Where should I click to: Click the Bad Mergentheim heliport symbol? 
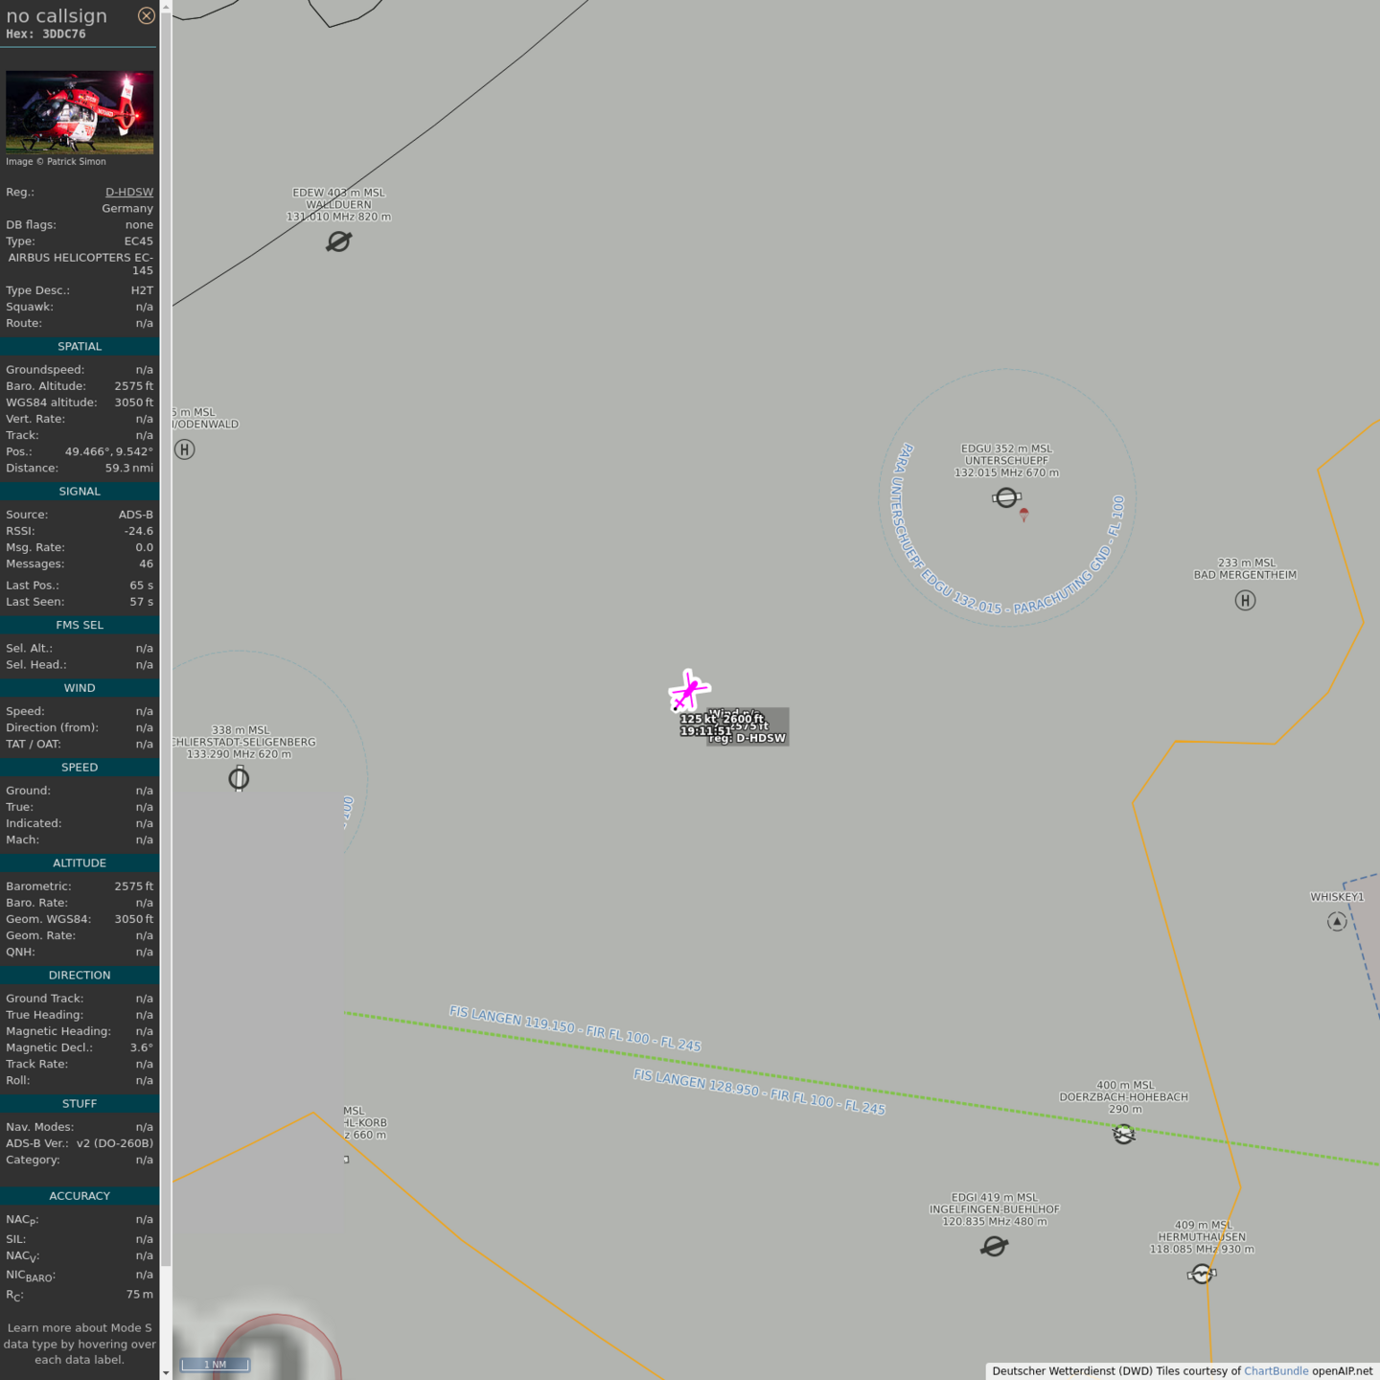[1245, 601]
